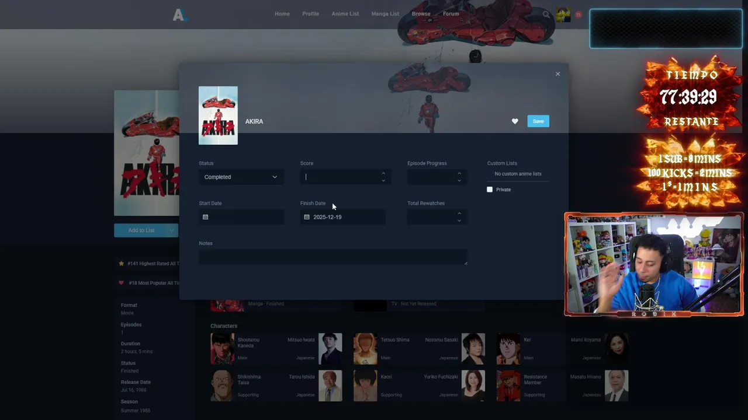Click the AKIRA poster on page
The height and width of the screenshot is (420, 748).
pos(147,153)
